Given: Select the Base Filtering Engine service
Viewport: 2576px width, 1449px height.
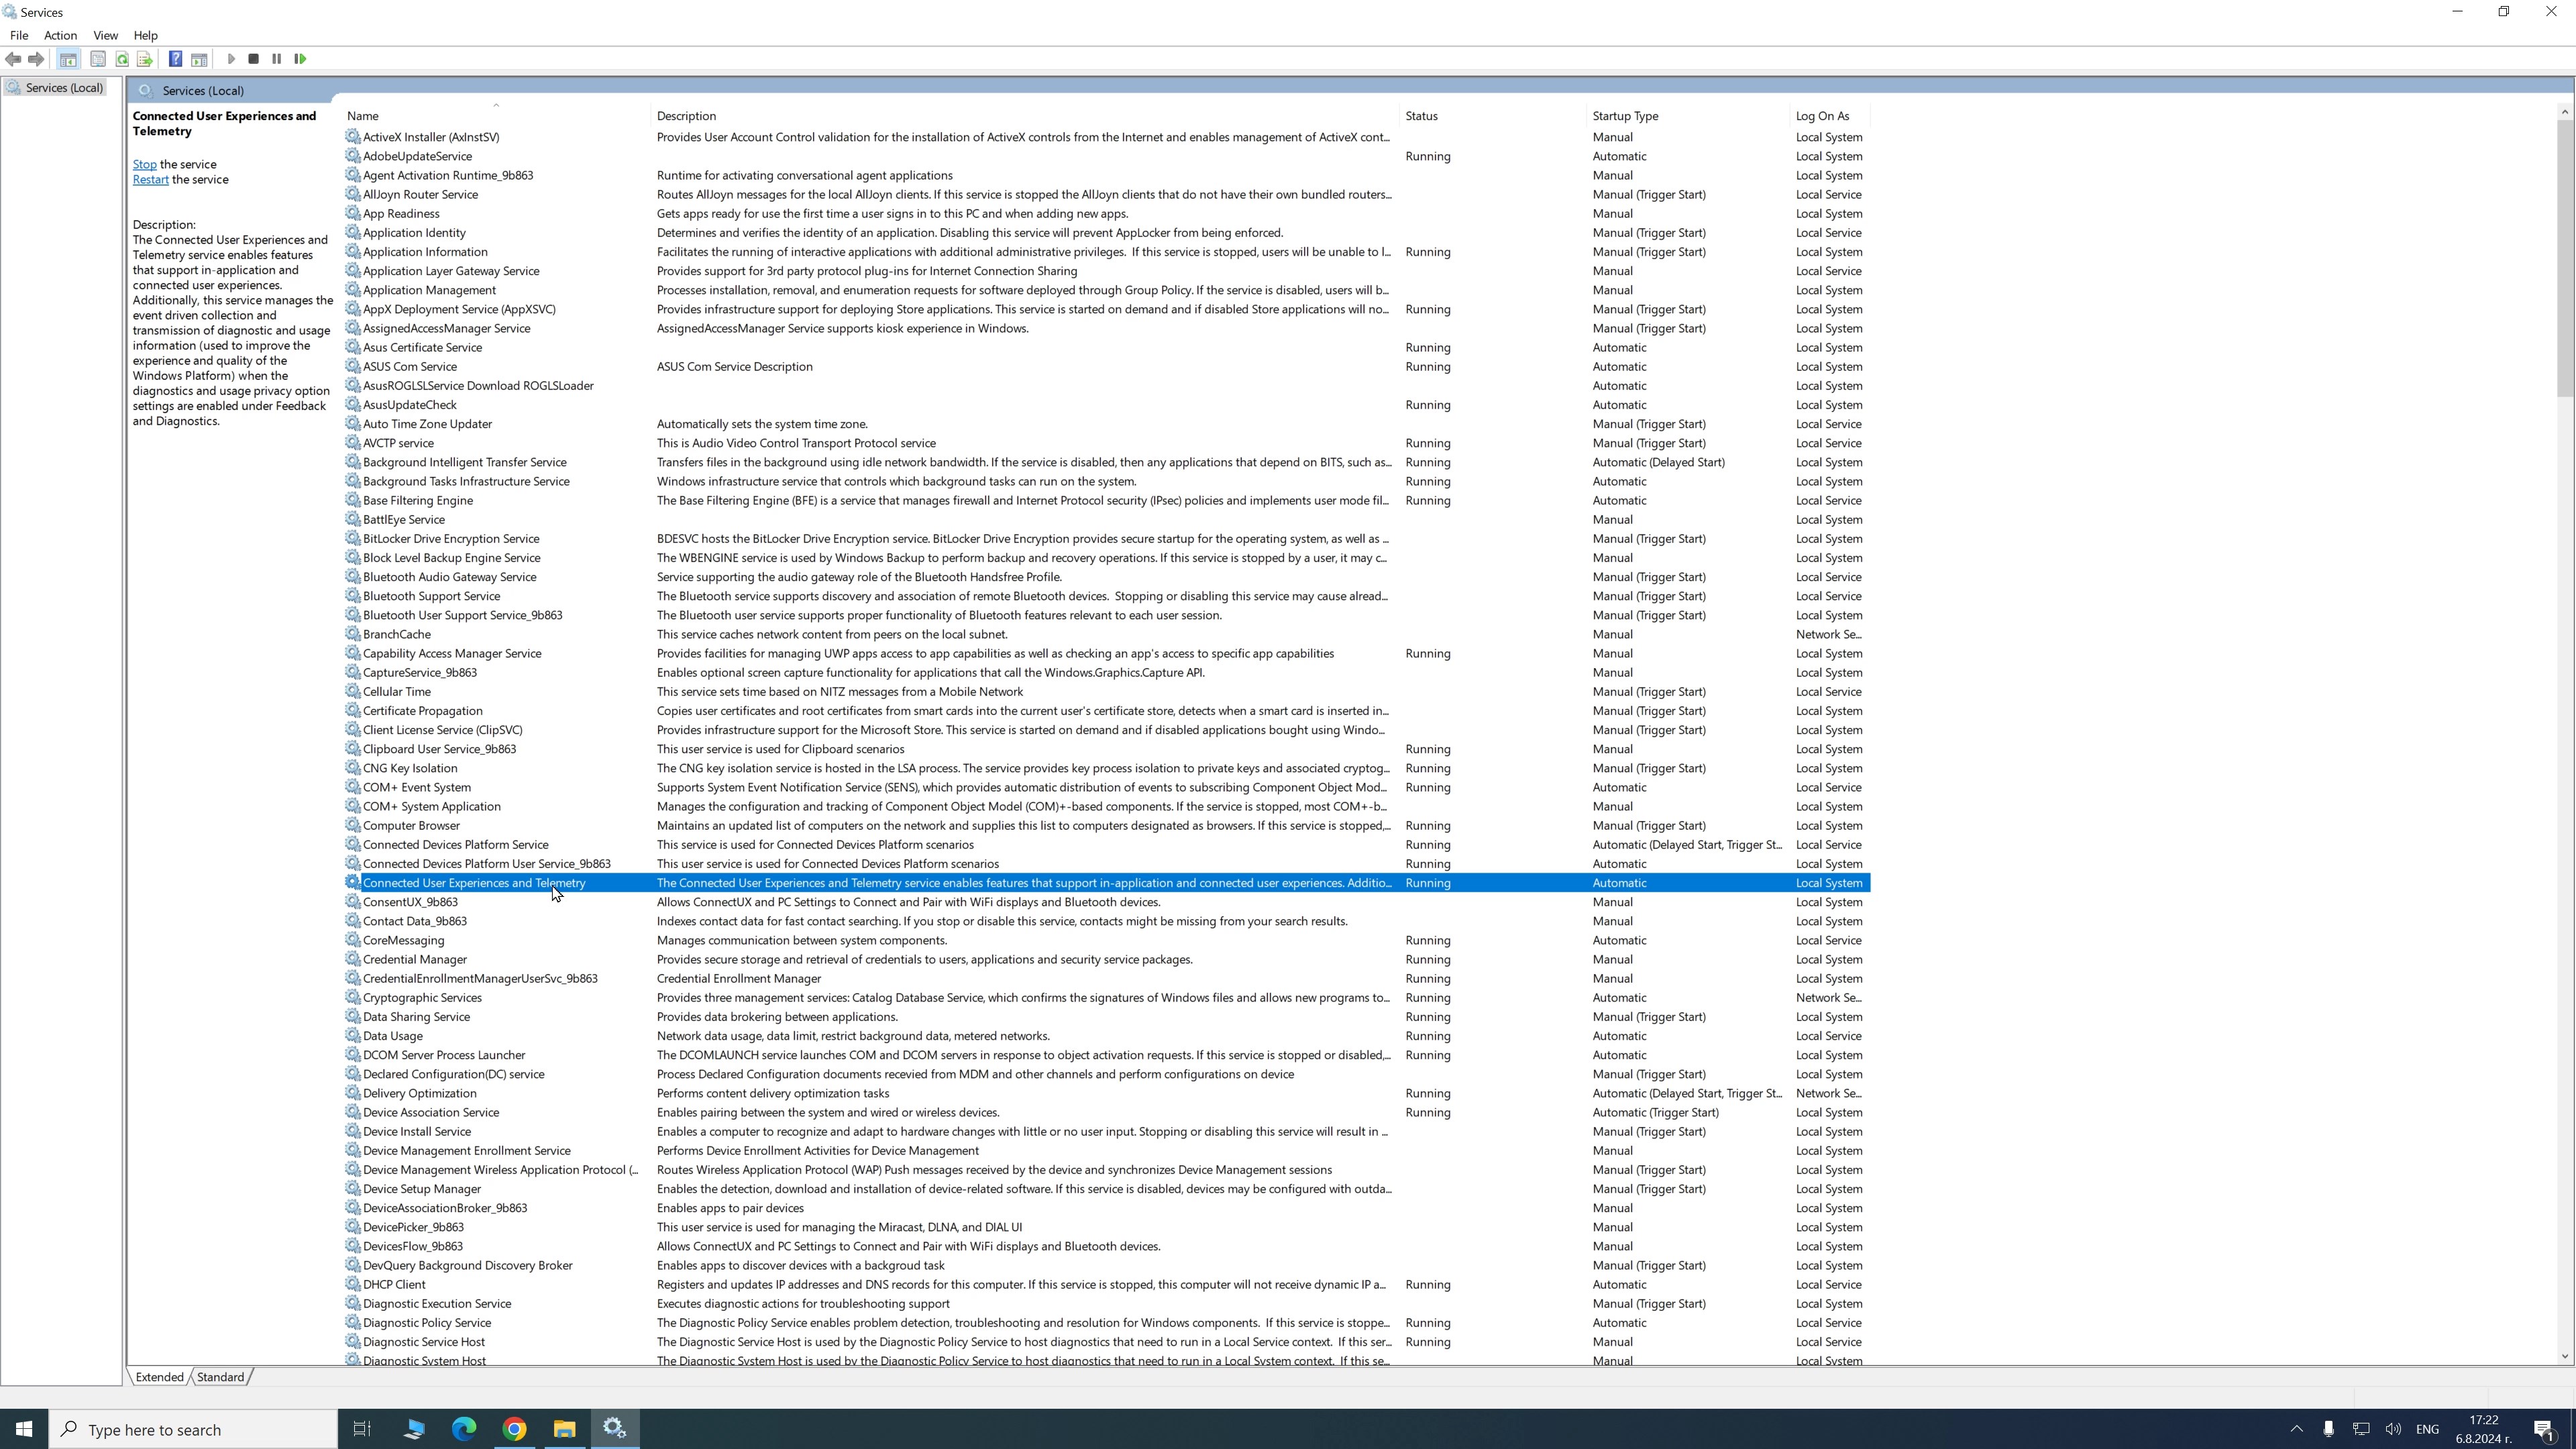Looking at the screenshot, I should coord(1106,500).
